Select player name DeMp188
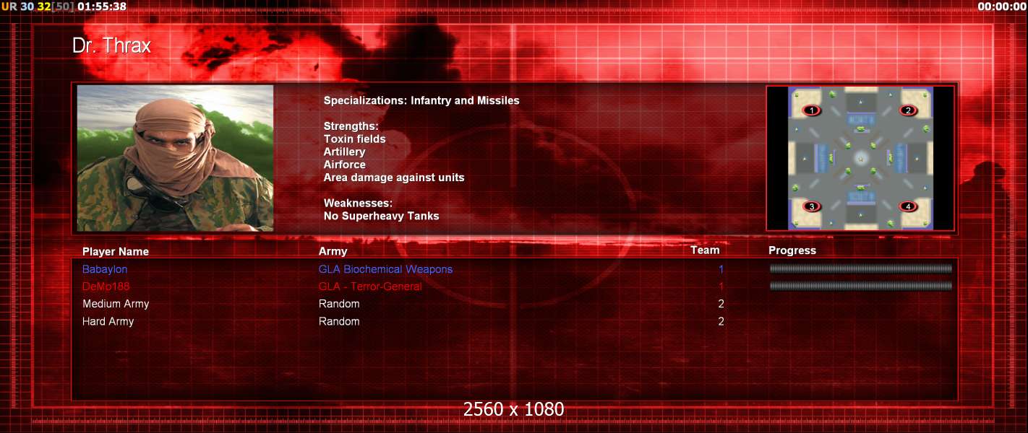The height and width of the screenshot is (433, 1028). click(106, 287)
